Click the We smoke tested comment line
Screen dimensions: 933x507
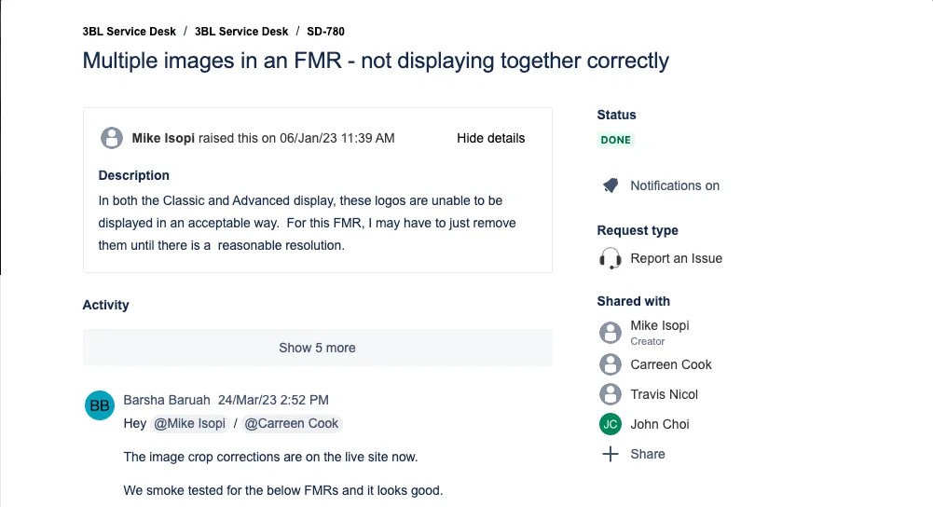point(283,490)
